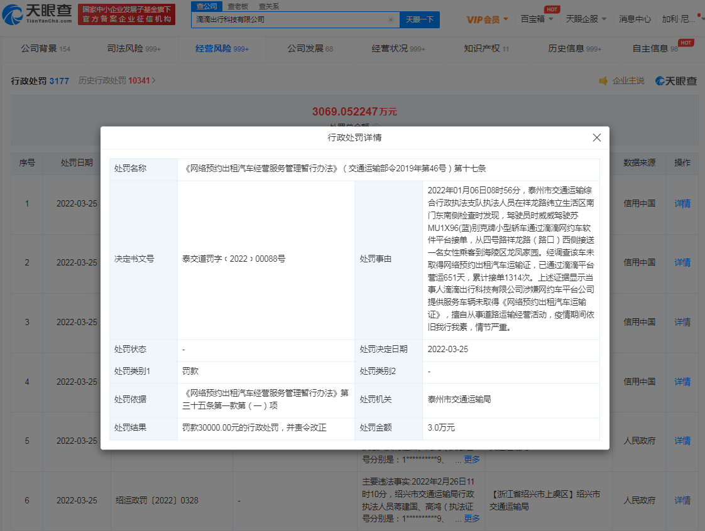
Task: Open the 天眼企服 dropdown
Action: point(586,19)
